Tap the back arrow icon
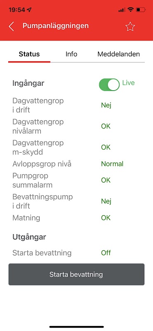Screen dimensions: 153x331 pos(12,26)
